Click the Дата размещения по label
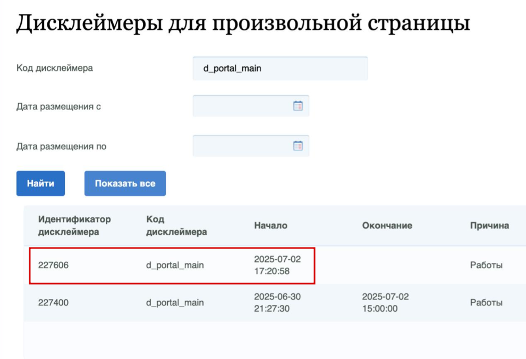526x359 pixels. coord(62,147)
